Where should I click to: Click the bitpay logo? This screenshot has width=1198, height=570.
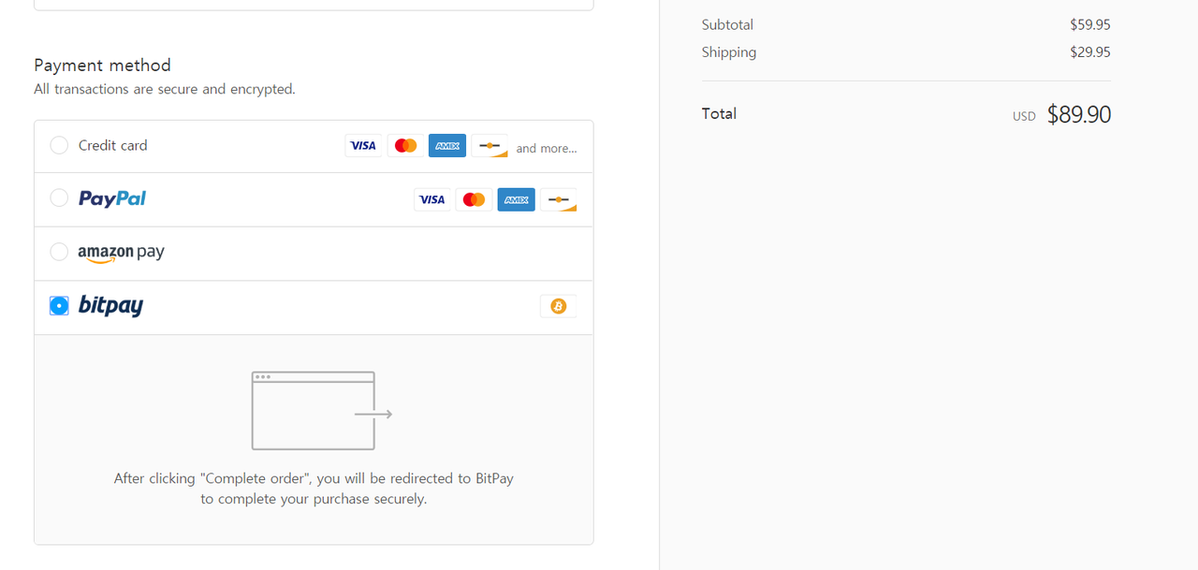110,306
